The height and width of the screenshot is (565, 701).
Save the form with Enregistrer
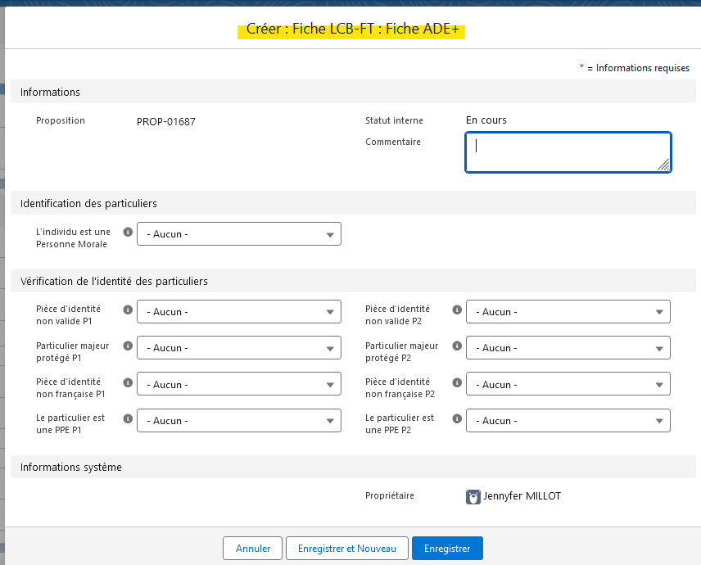click(447, 549)
